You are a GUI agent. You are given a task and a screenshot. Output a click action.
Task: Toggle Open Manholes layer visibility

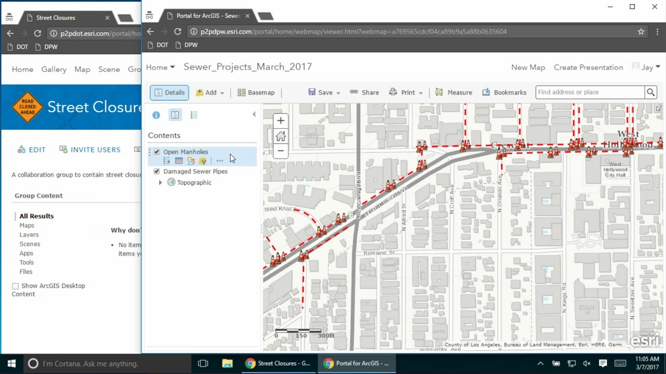[157, 152]
